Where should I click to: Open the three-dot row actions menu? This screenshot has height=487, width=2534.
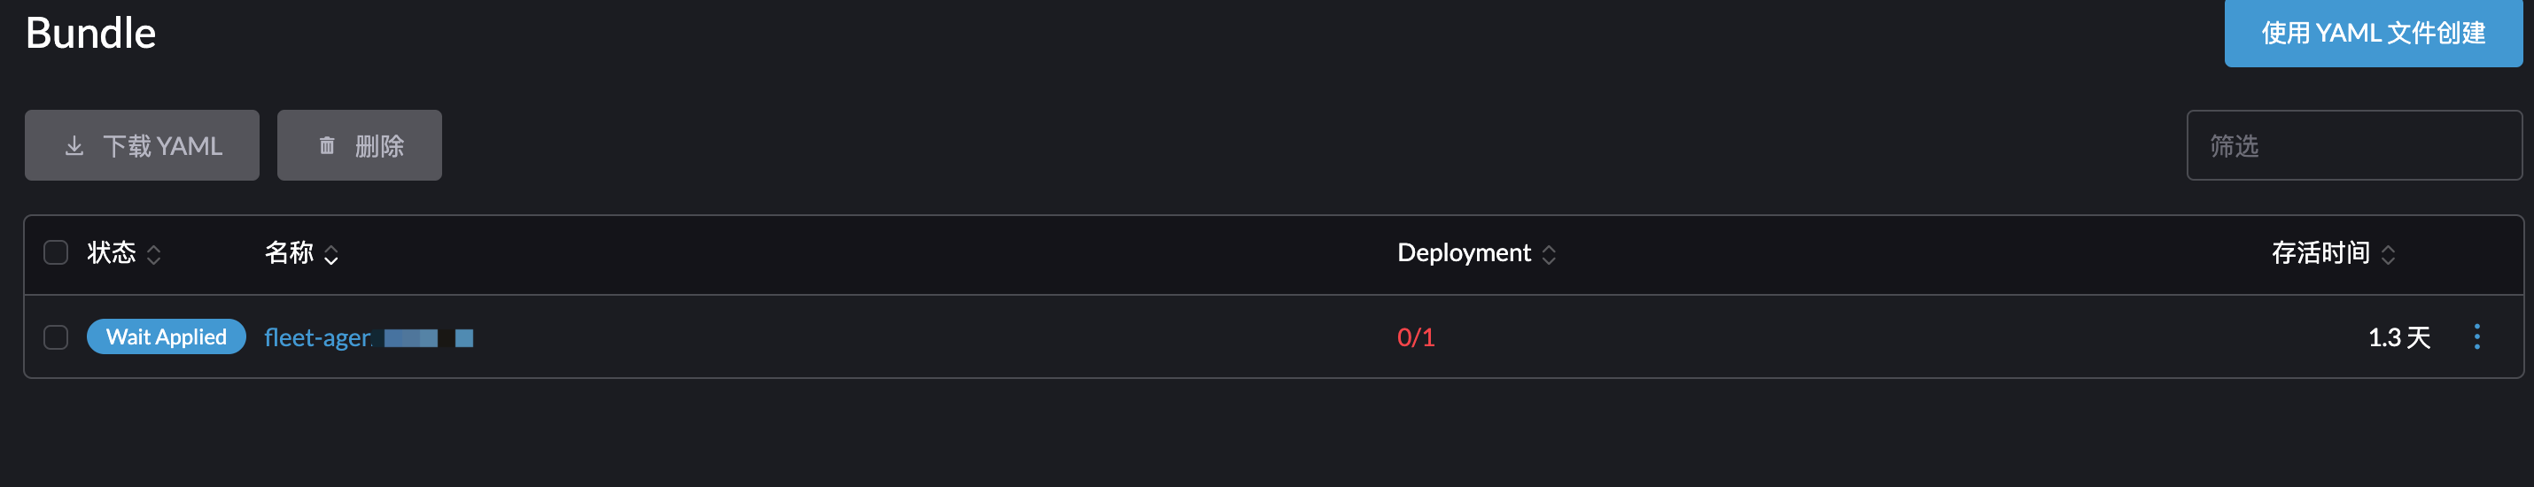2477,337
